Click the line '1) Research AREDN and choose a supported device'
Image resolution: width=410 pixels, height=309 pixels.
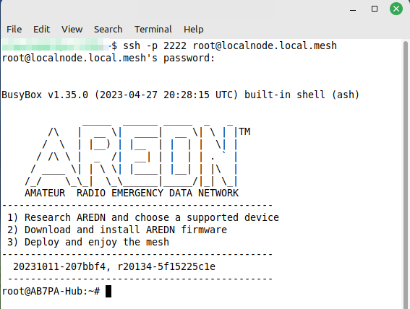tap(143, 217)
